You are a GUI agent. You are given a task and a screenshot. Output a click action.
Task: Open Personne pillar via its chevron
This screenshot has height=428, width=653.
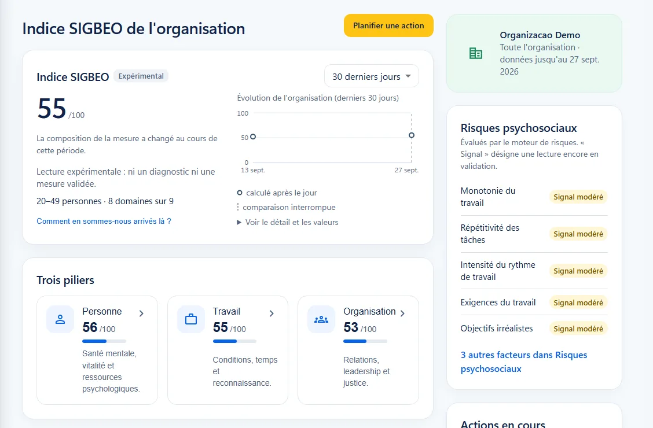point(141,313)
